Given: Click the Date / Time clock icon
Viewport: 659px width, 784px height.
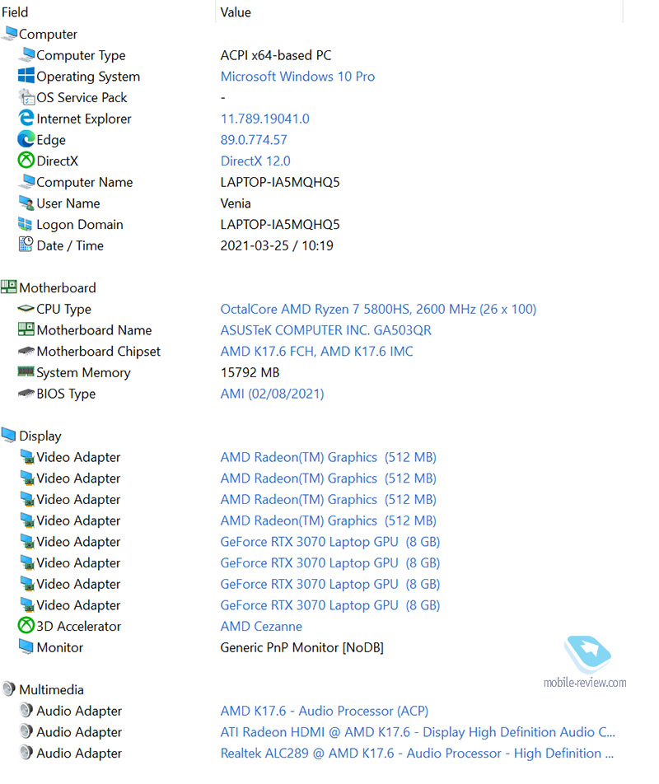Looking at the screenshot, I should (26, 245).
